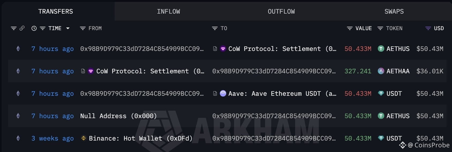Screen dimensions: 452x152
Task: Click the Ethereum chain icon in first row
Action: coord(18,49)
